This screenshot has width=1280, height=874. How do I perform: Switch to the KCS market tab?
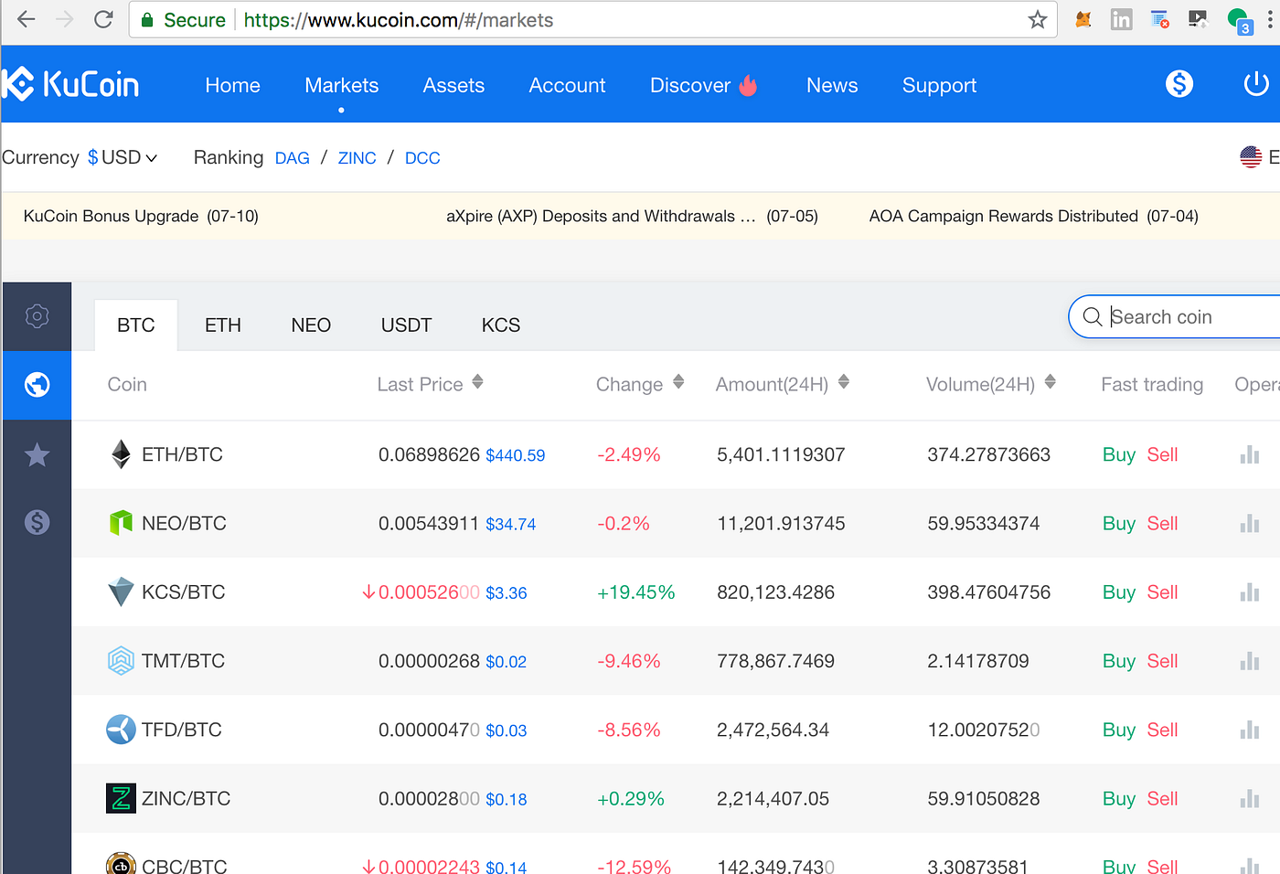tap(501, 325)
